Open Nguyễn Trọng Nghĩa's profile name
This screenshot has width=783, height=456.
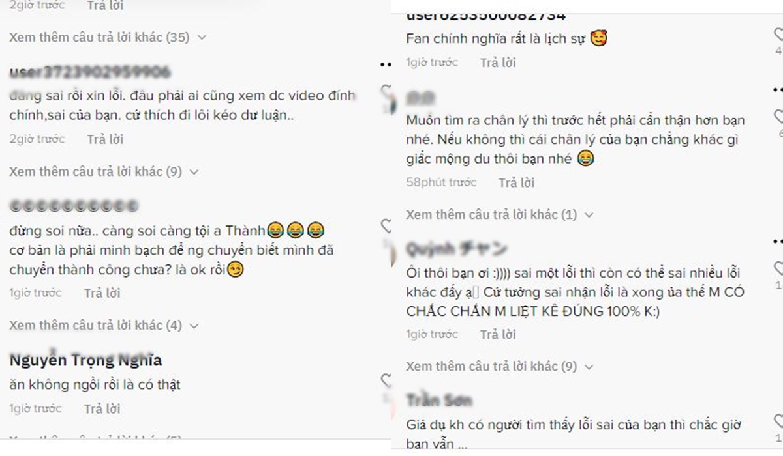pos(85,360)
